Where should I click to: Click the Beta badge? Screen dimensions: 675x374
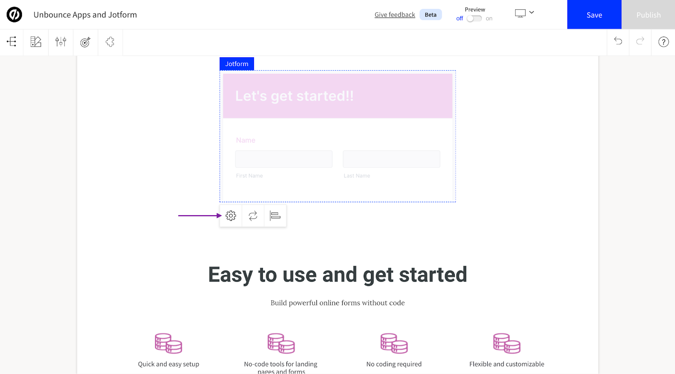[x=431, y=15]
